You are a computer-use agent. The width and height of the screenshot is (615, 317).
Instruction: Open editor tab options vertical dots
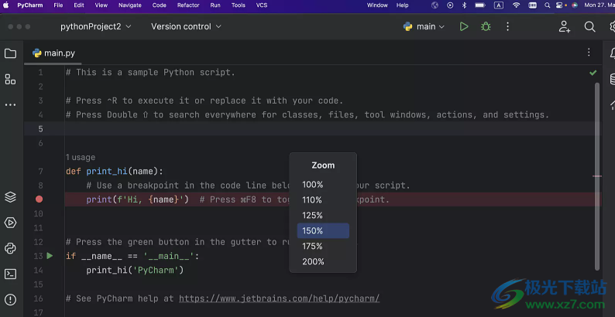pyautogui.click(x=589, y=53)
